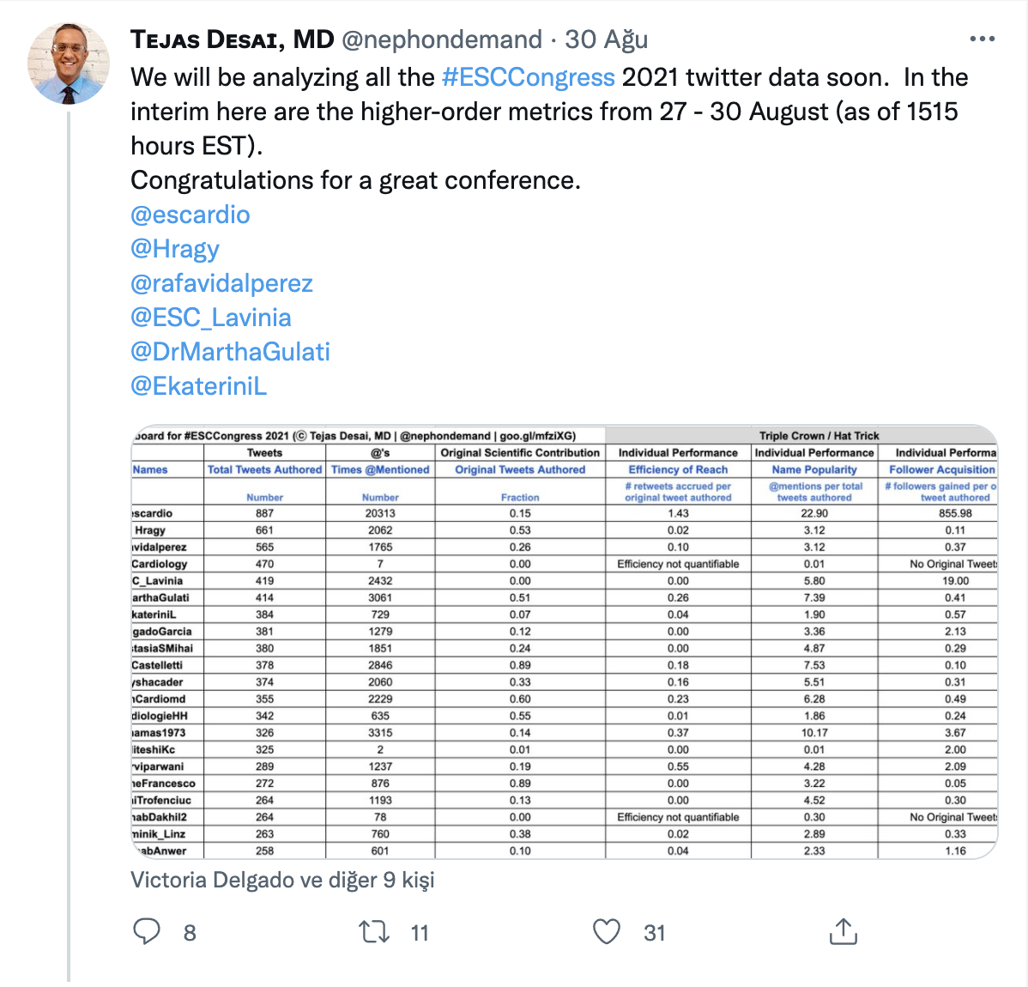This screenshot has width=1028, height=987.
Task: Open the @ESC_Lavinia mention
Action: 210,318
